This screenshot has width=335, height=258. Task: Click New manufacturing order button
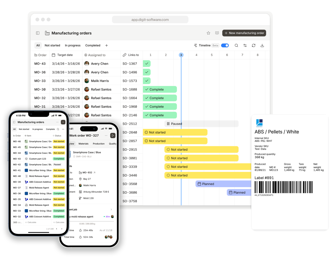pyautogui.click(x=244, y=33)
